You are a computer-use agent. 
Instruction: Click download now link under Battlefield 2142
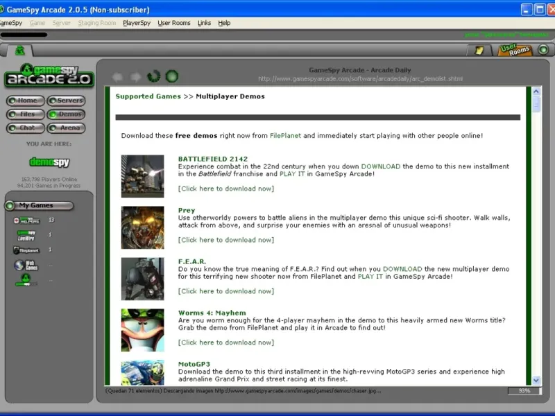pos(226,189)
